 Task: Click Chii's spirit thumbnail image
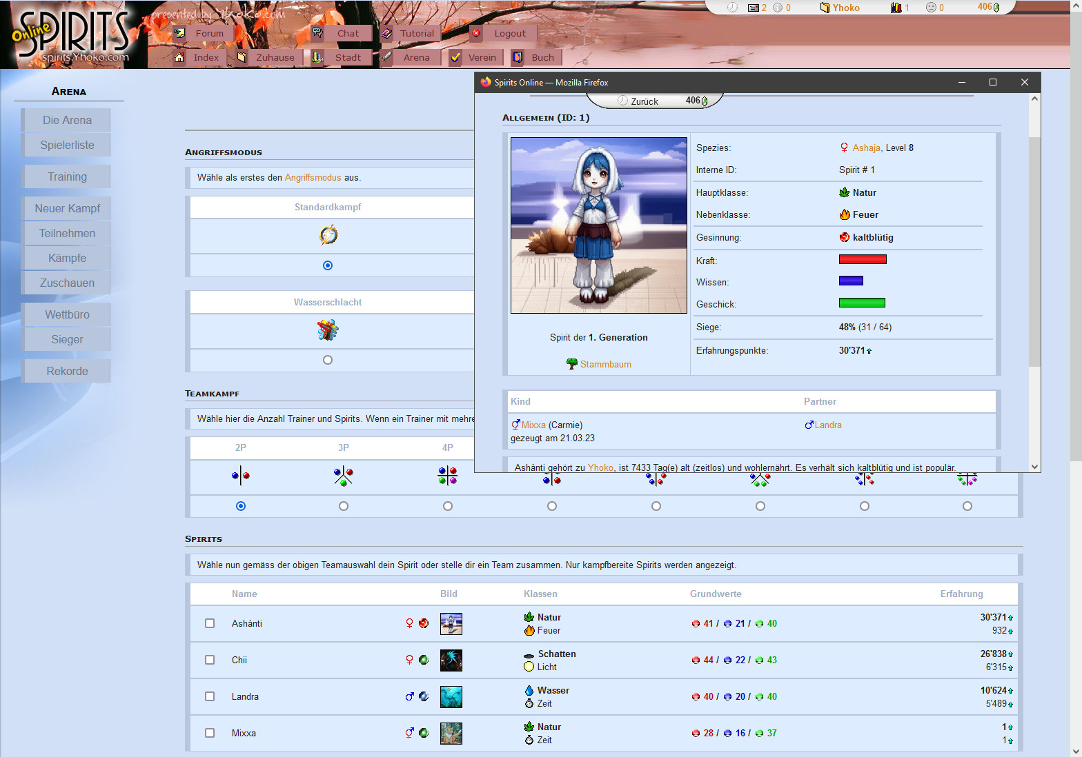click(x=451, y=660)
